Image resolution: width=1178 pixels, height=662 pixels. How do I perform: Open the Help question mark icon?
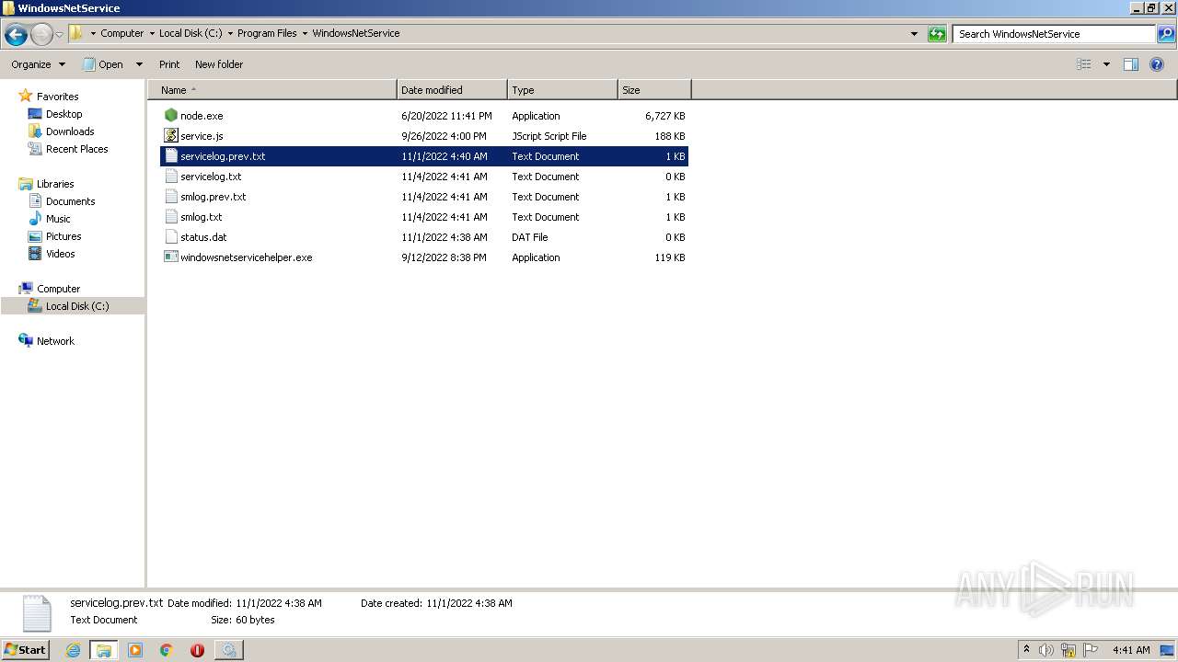click(x=1157, y=64)
